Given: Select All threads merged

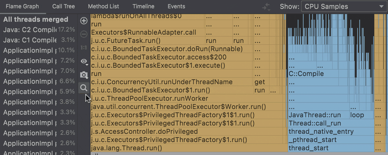Looking at the screenshot, I should (38, 19).
